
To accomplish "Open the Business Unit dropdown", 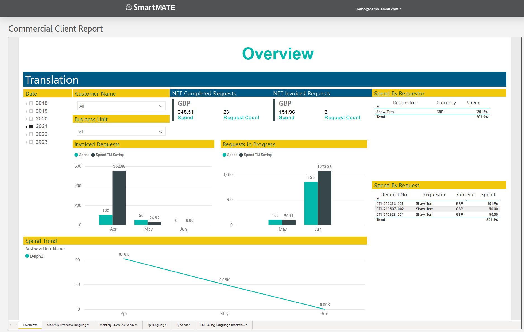I will point(121,132).
